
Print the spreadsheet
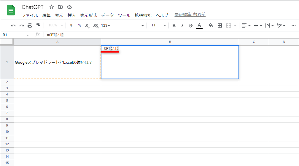30,25
